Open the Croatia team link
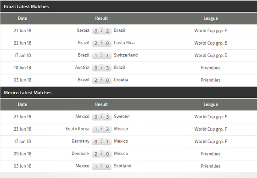The height and width of the screenshot is (178, 257). 121,80
